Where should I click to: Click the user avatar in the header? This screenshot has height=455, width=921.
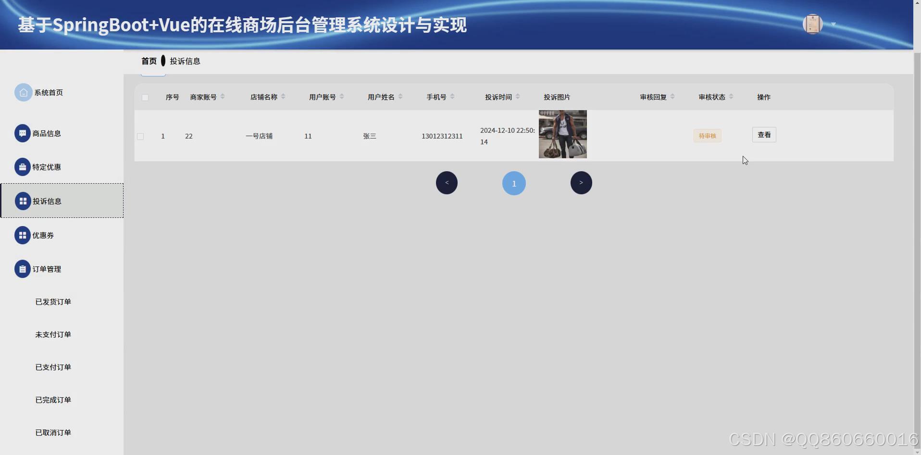point(812,24)
